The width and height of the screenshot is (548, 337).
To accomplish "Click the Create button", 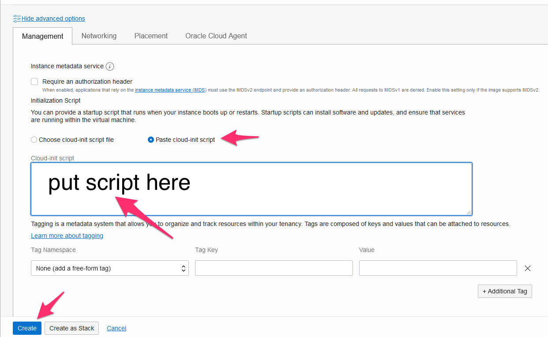I will [x=27, y=328].
